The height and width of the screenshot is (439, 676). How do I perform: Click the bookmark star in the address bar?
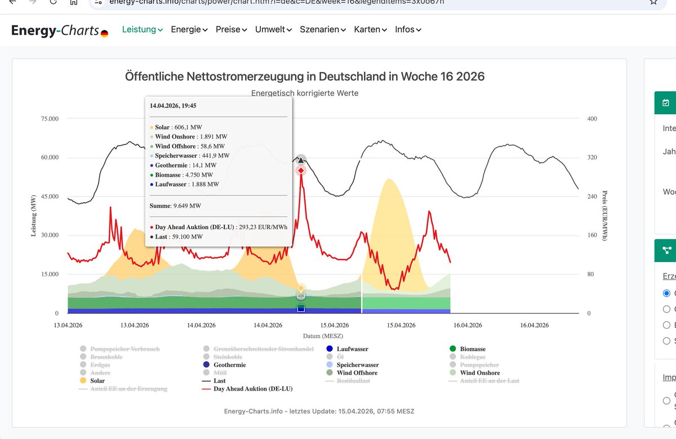[x=653, y=2]
